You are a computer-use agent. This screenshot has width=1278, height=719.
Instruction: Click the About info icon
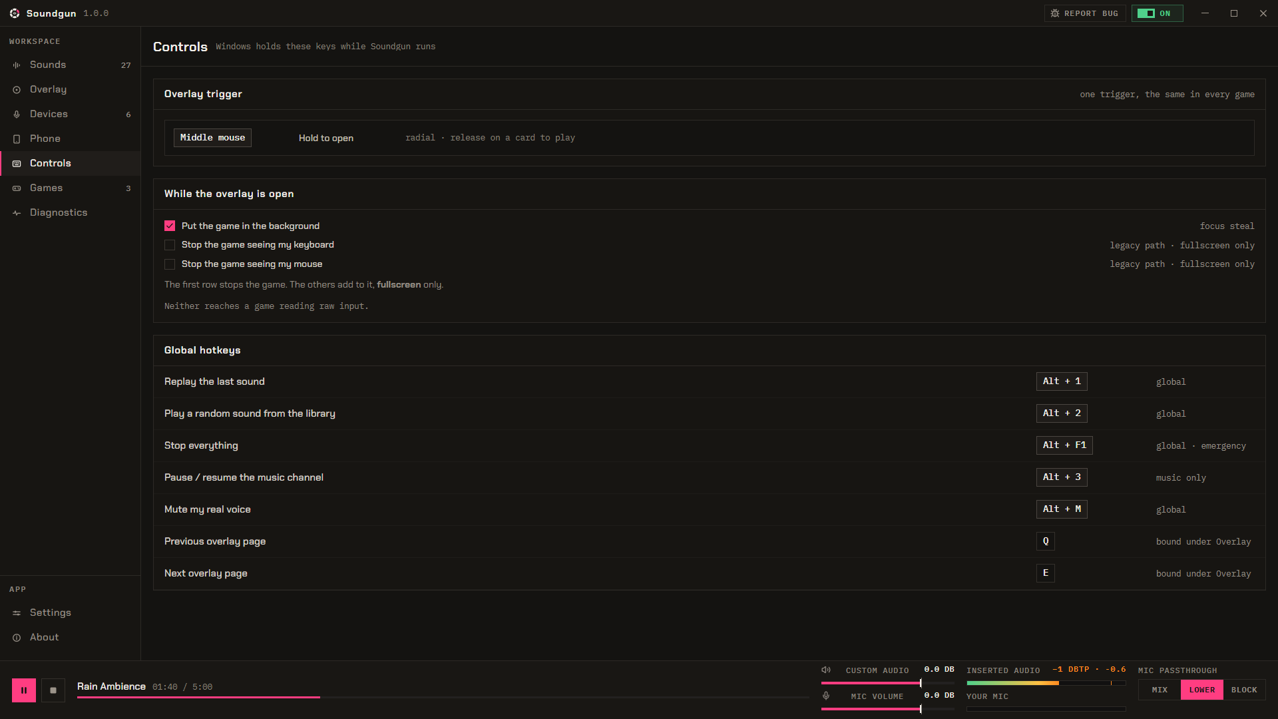pos(17,637)
